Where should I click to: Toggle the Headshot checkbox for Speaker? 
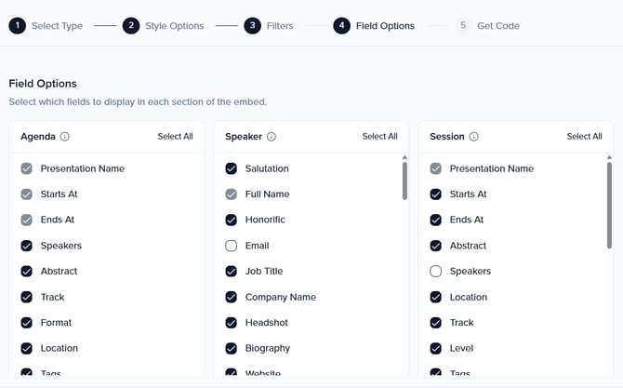pyautogui.click(x=232, y=323)
